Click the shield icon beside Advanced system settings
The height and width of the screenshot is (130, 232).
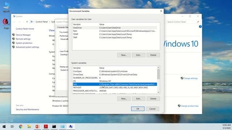(x=13, y=47)
